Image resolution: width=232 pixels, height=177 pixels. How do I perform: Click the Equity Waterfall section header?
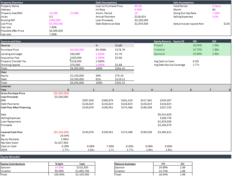click(x=10, y=157)
